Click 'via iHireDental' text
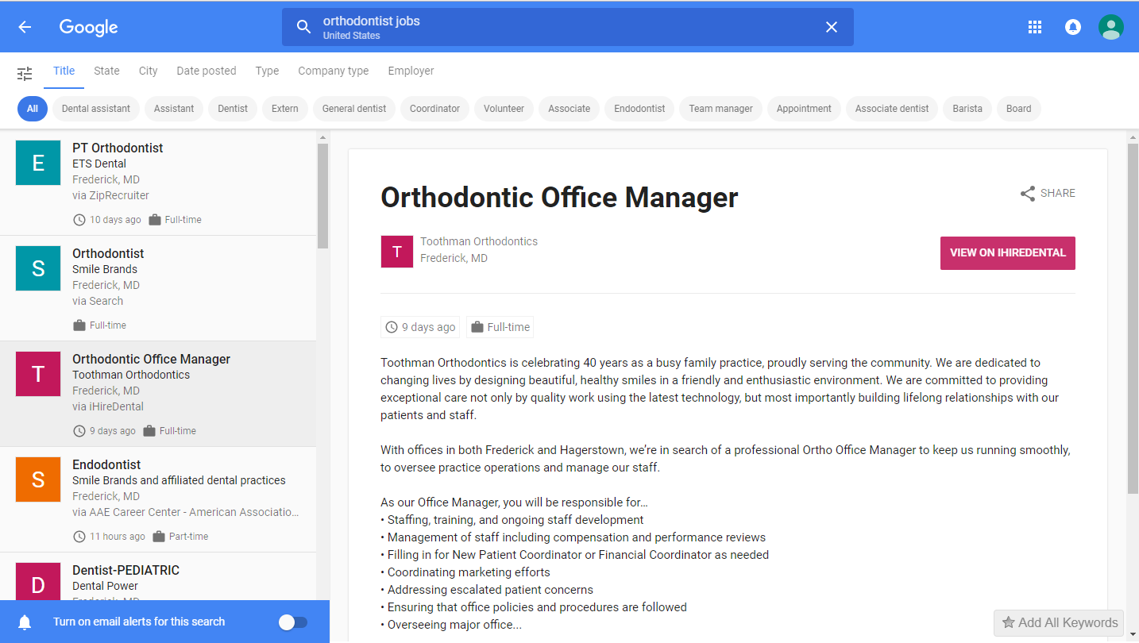1139x643 pixels. (108, 406)
